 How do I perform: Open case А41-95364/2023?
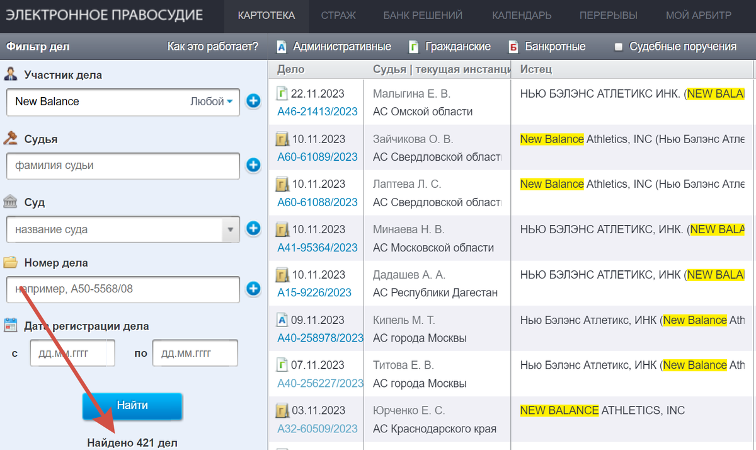318,248
